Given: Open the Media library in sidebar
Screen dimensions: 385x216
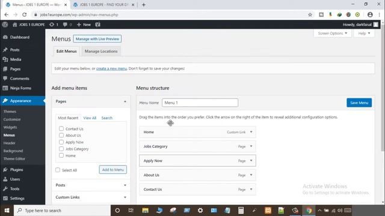Looking at the screenshot, I should point(16,59).
